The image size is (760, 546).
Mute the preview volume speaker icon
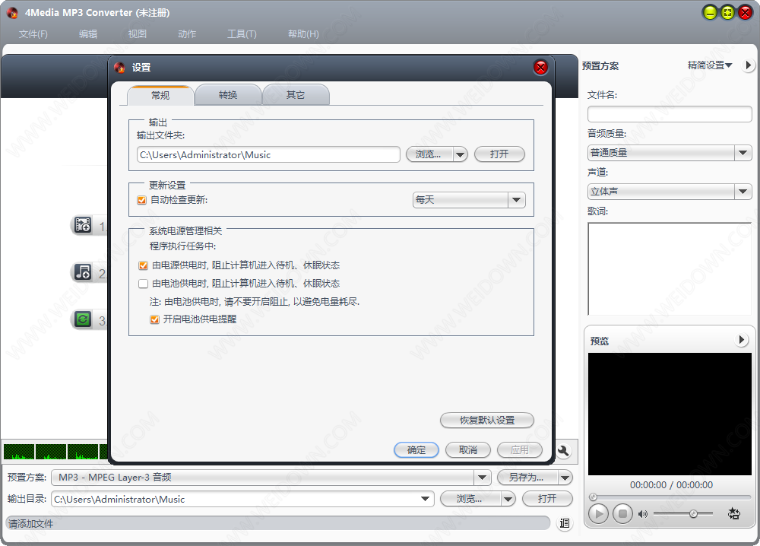[x=643, y=513]
